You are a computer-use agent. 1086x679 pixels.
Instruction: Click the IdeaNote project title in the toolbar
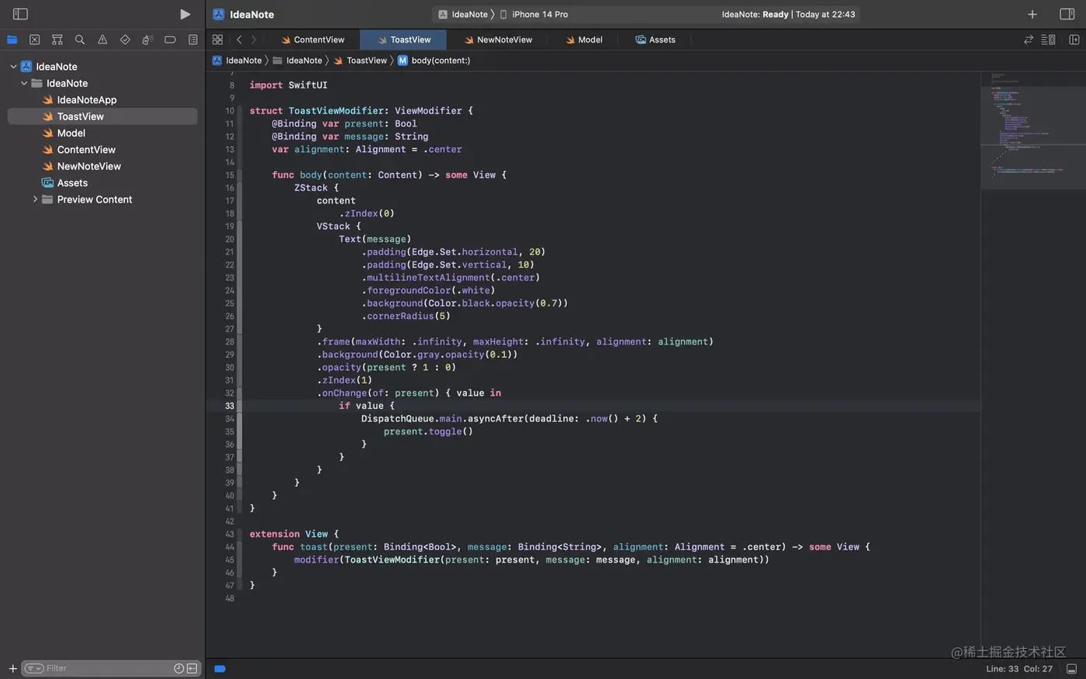click(251, 14)
